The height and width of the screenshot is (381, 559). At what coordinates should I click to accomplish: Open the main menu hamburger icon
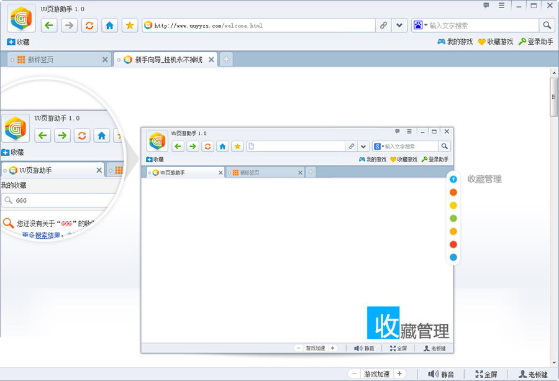pyautogui.click(x=501, y=6)
